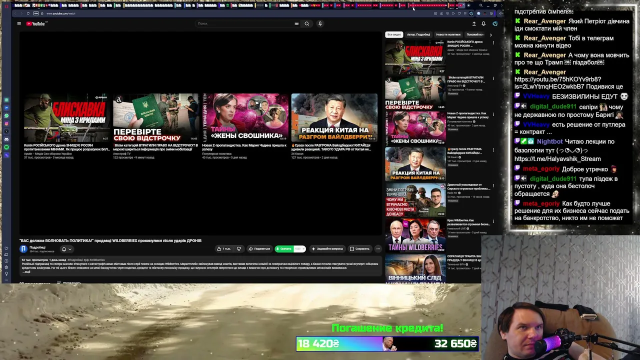Start voice search with the microphone icon
This screenshot has width=640, height=360.
[320, 23]
